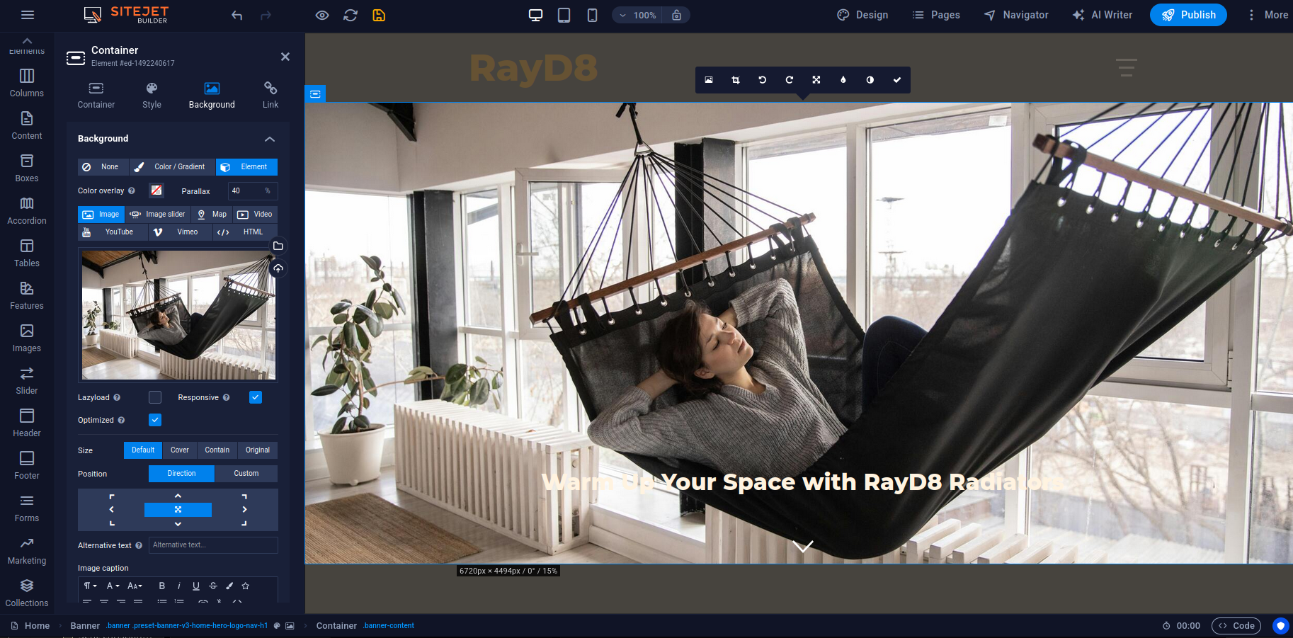Select Element background type

(x=246, y=167)
